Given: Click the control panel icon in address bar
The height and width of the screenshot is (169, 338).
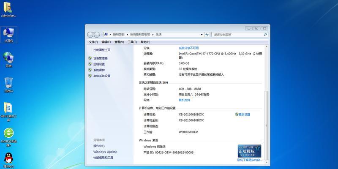Looking at the screenshot, I should click(106, 35).
